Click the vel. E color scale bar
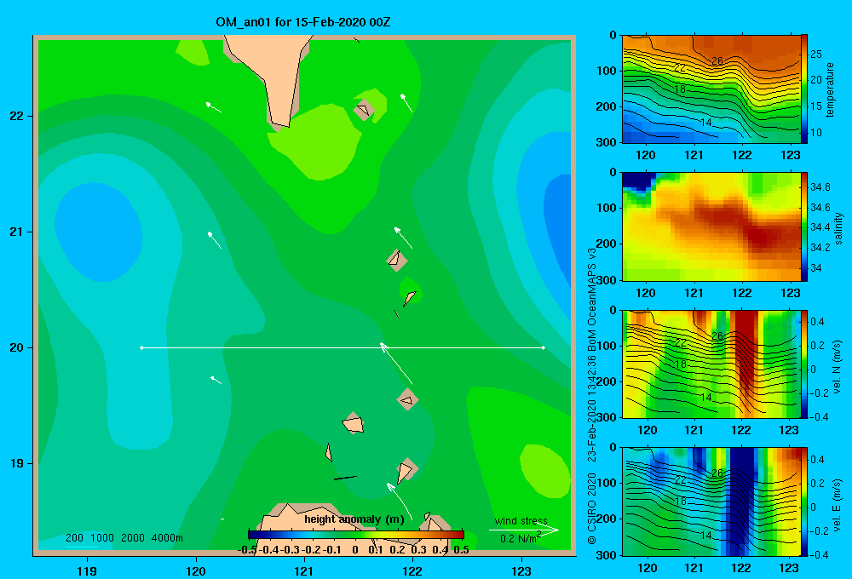 804,501
